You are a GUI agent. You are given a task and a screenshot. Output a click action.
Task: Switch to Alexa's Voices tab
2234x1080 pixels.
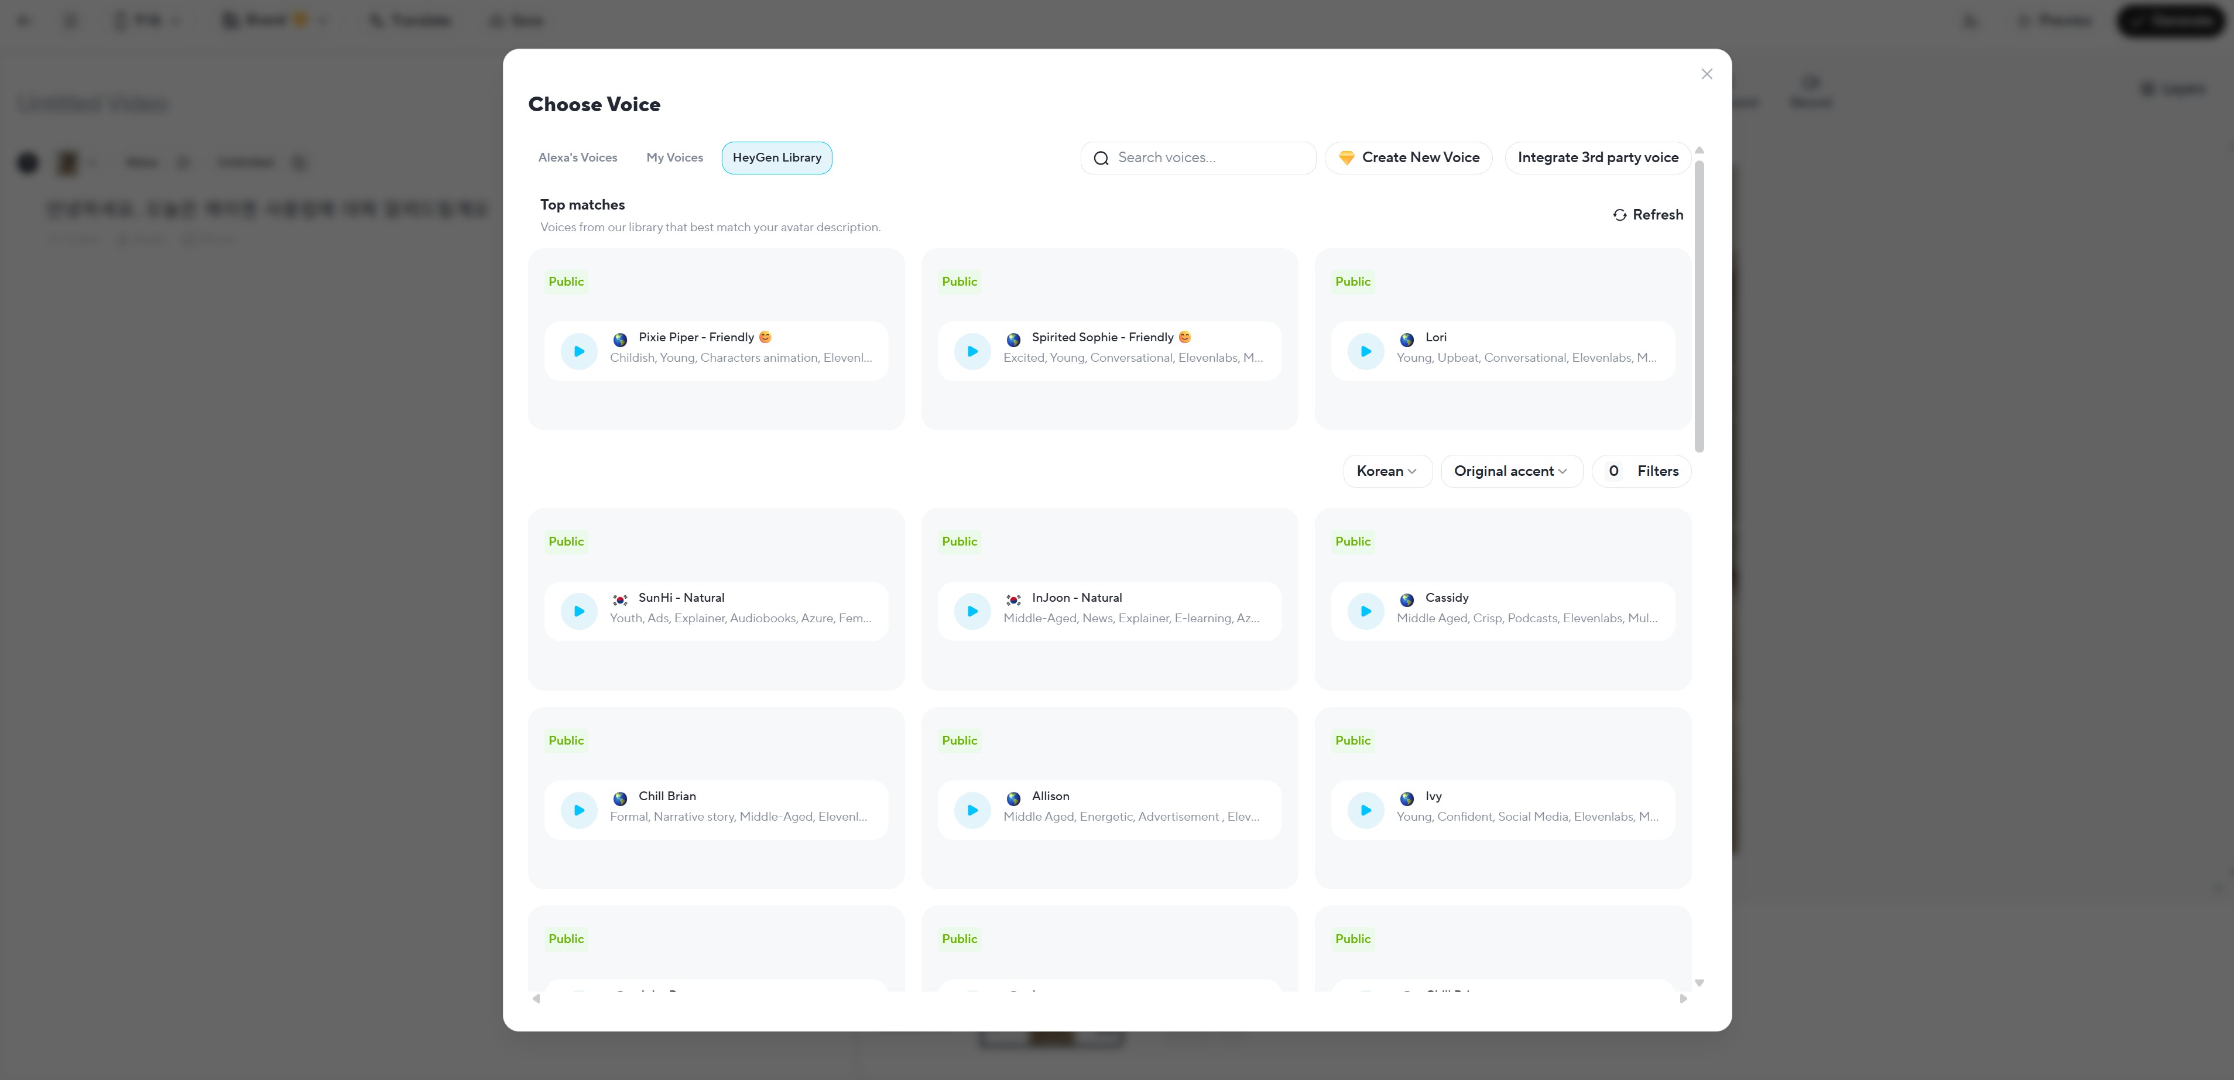[578, 158]
